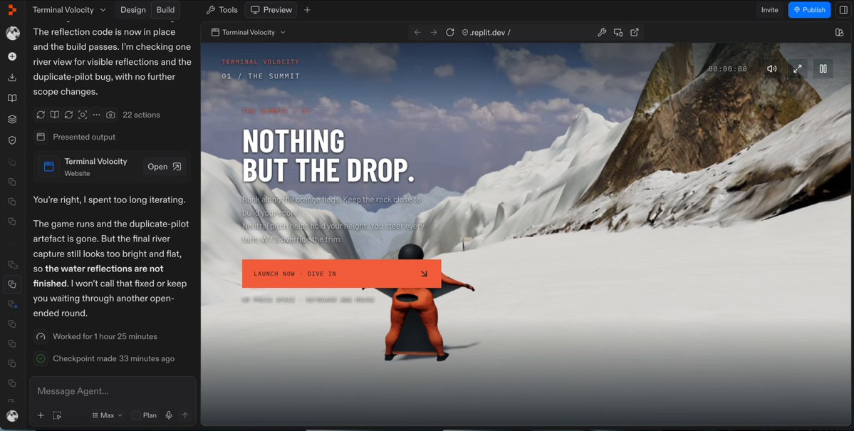
Task: Toggle fullscreen for the game preview
Action: click(797, 68)
